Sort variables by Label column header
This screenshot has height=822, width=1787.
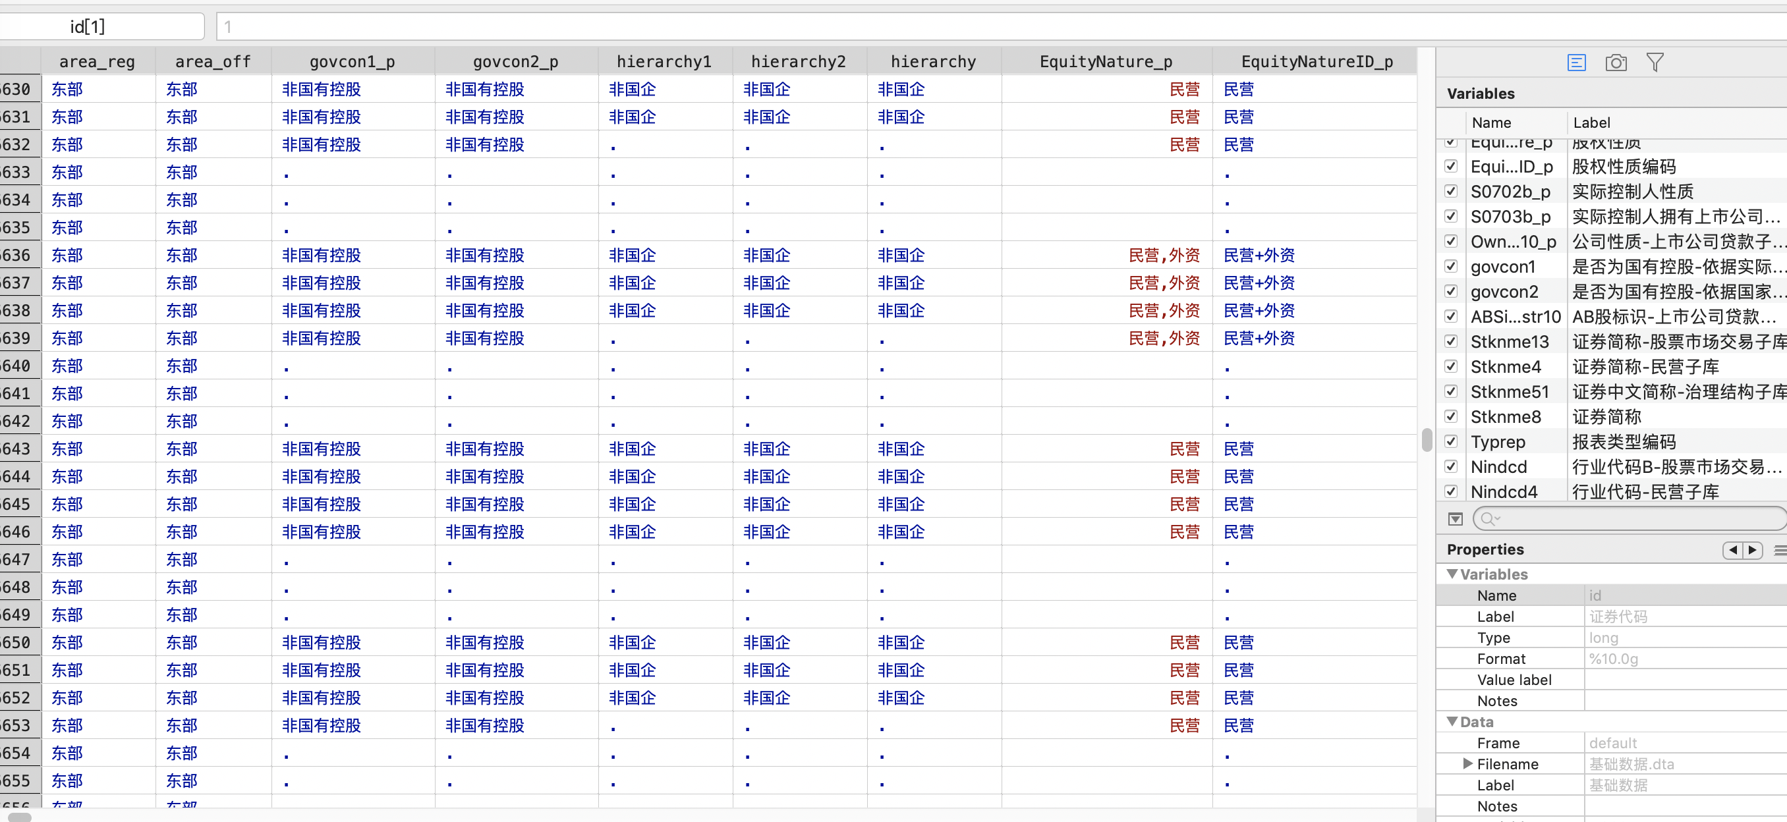[1591, 123]
